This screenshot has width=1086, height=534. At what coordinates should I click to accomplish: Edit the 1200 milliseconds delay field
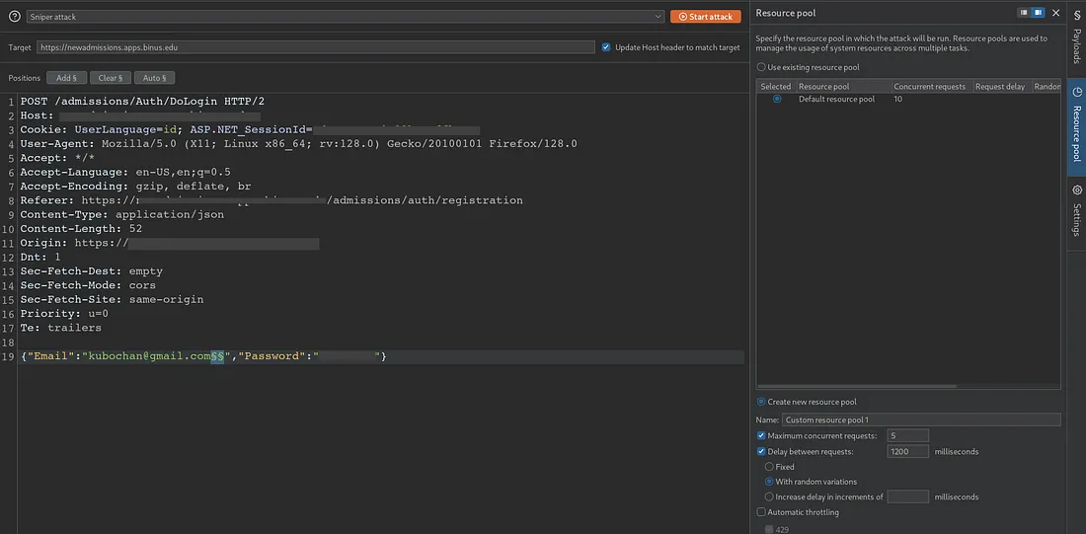(907, 451)
